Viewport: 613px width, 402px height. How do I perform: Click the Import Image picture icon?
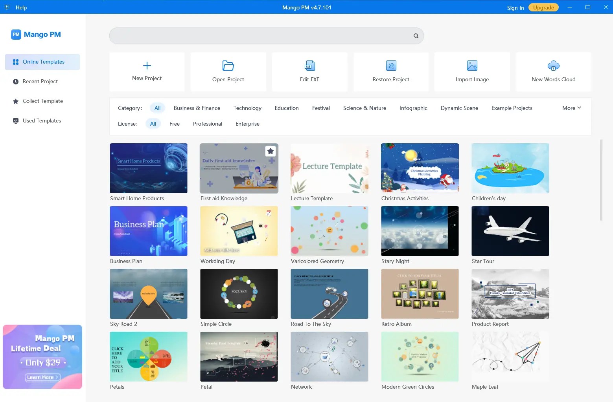tap(472, 66)
